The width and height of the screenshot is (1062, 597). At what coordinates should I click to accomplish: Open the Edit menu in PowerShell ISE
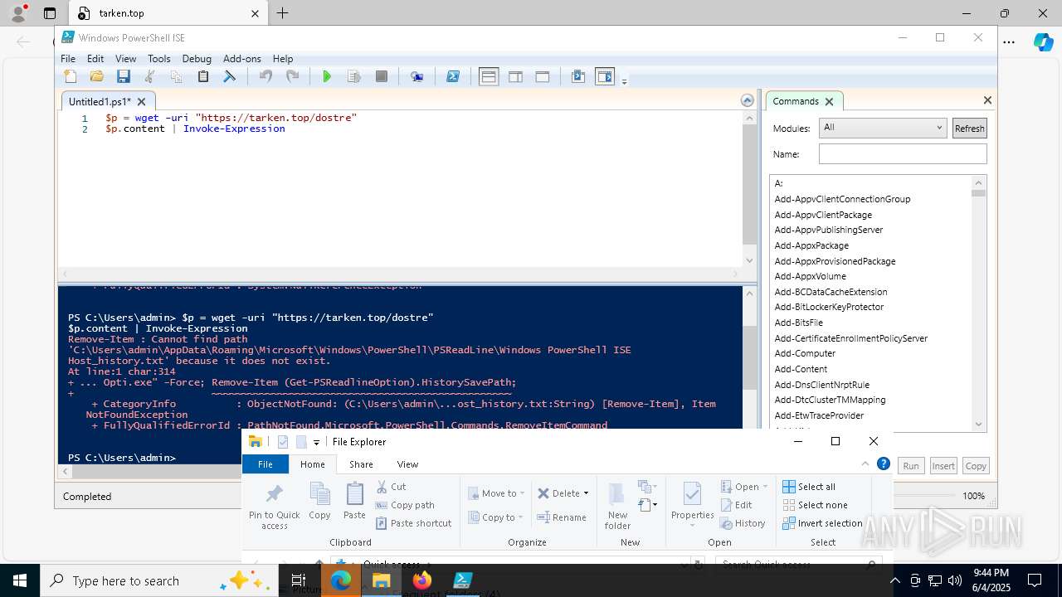(95, 59)
